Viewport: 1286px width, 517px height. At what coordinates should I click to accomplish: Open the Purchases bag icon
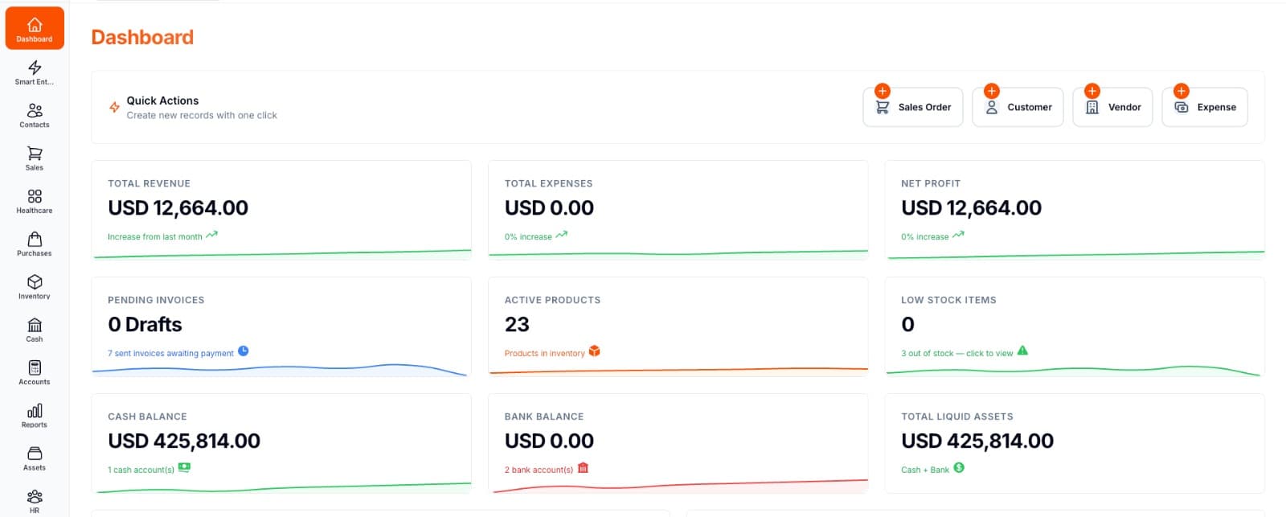(x=34, y=239)
